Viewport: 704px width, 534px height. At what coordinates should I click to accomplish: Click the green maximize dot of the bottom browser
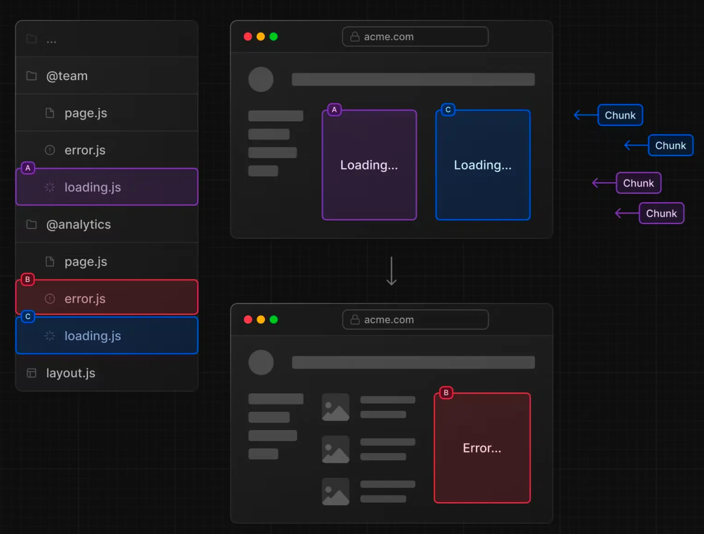pos(274,320)
